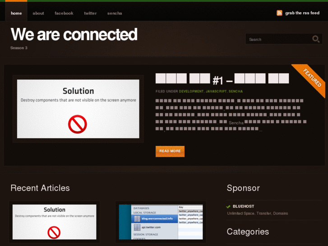Image resolution: width=328 pixels, height=246 pixels.
Task: Click the Sencha word in the excerpt
Action: [236, 123]
